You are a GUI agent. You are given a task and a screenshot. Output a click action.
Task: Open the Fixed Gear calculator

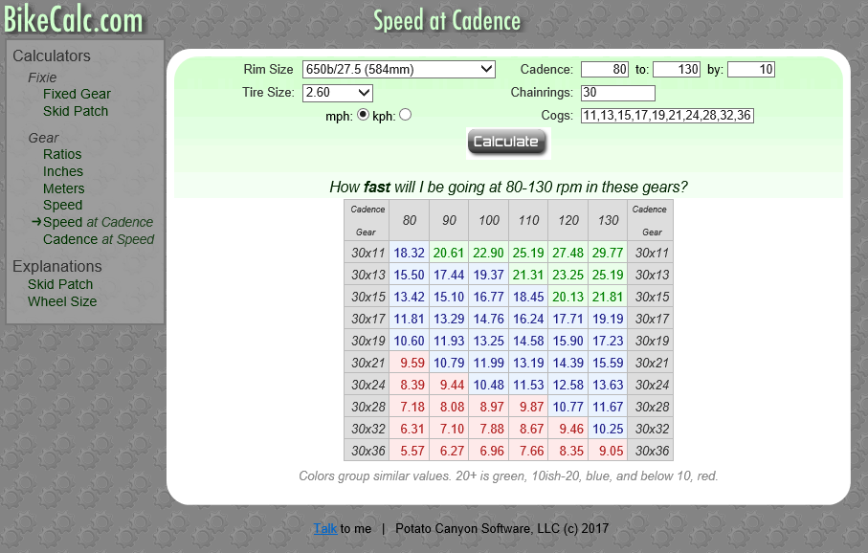pyautogui.click(x=77, y=94)
